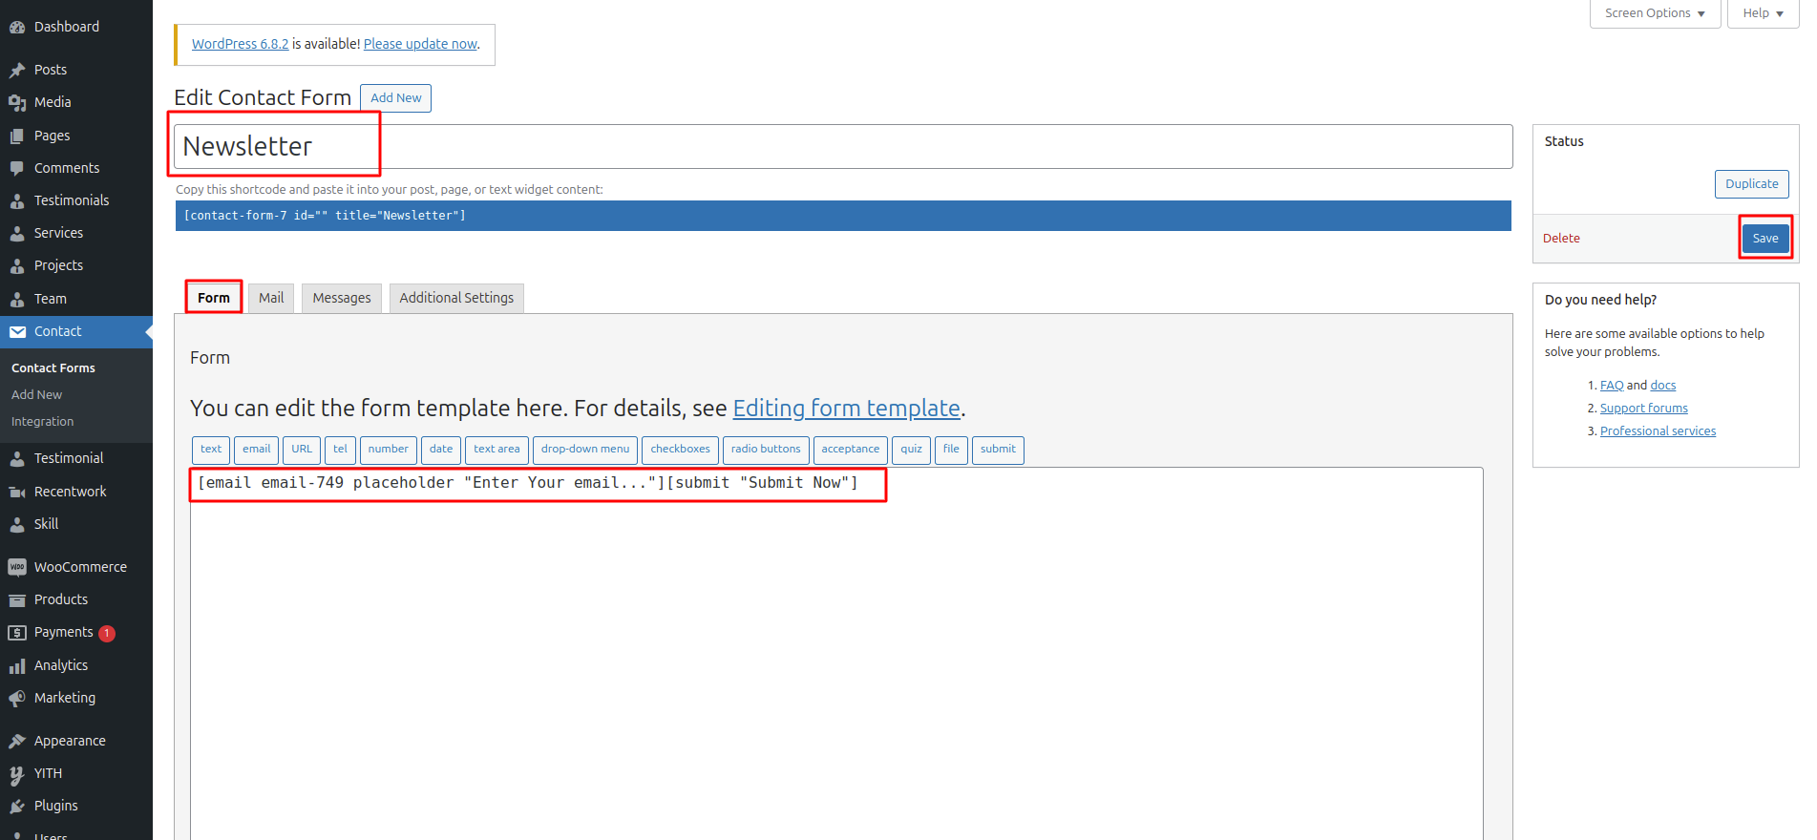Click the Recentwork icon in sidebar
This screenshot has width=1817, height=840.
[17, 492]
